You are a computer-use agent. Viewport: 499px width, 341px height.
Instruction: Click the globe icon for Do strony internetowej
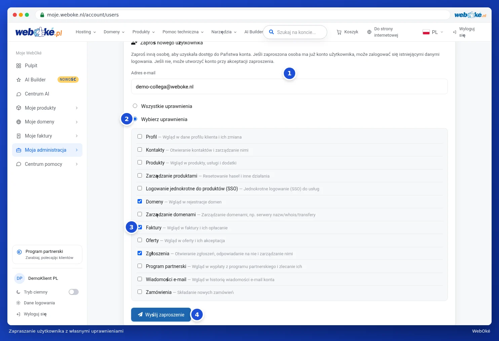369,32
